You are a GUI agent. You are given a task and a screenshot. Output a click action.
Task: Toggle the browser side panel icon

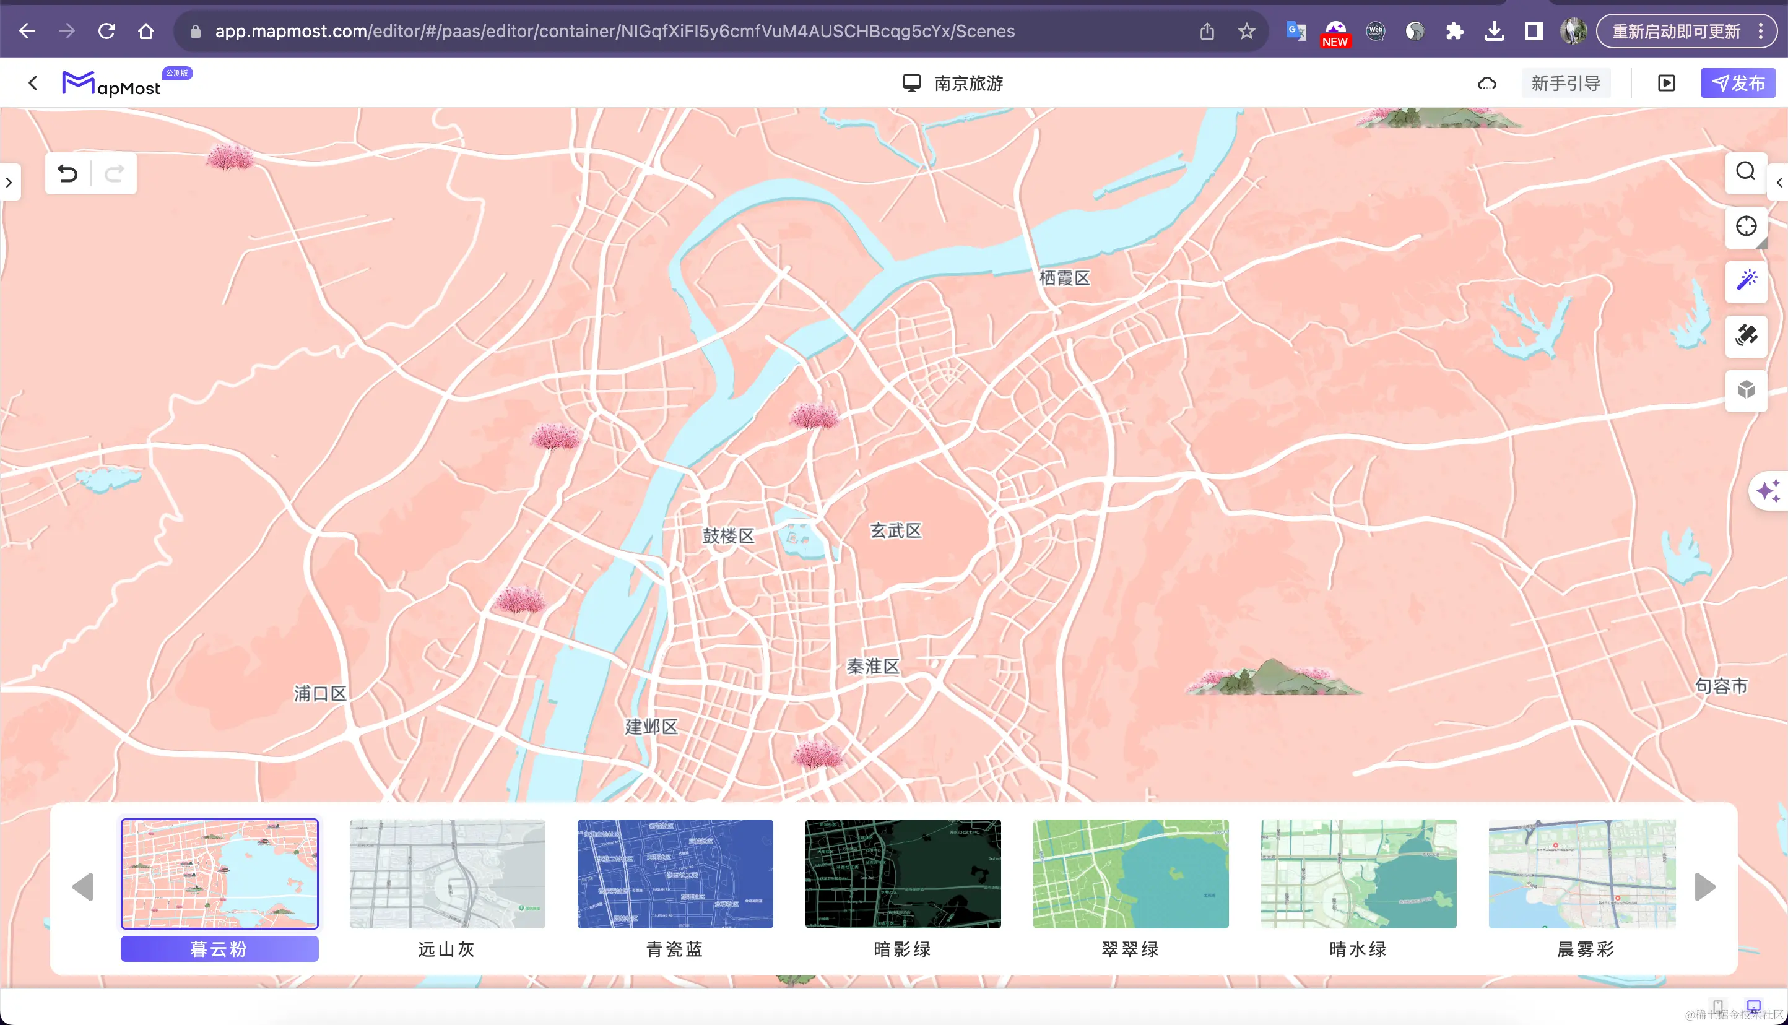(x=1533, y=31)
